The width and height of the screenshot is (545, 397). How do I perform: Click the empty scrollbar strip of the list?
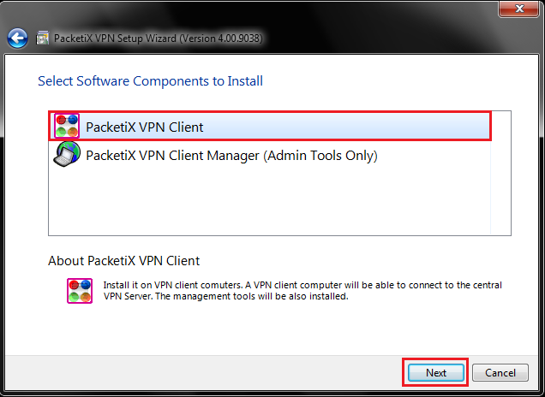point(500,173)
